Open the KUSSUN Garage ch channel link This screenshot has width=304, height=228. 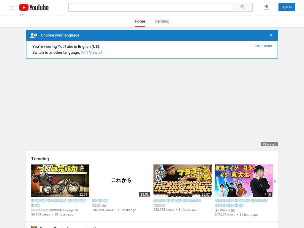tap(55, 210)
